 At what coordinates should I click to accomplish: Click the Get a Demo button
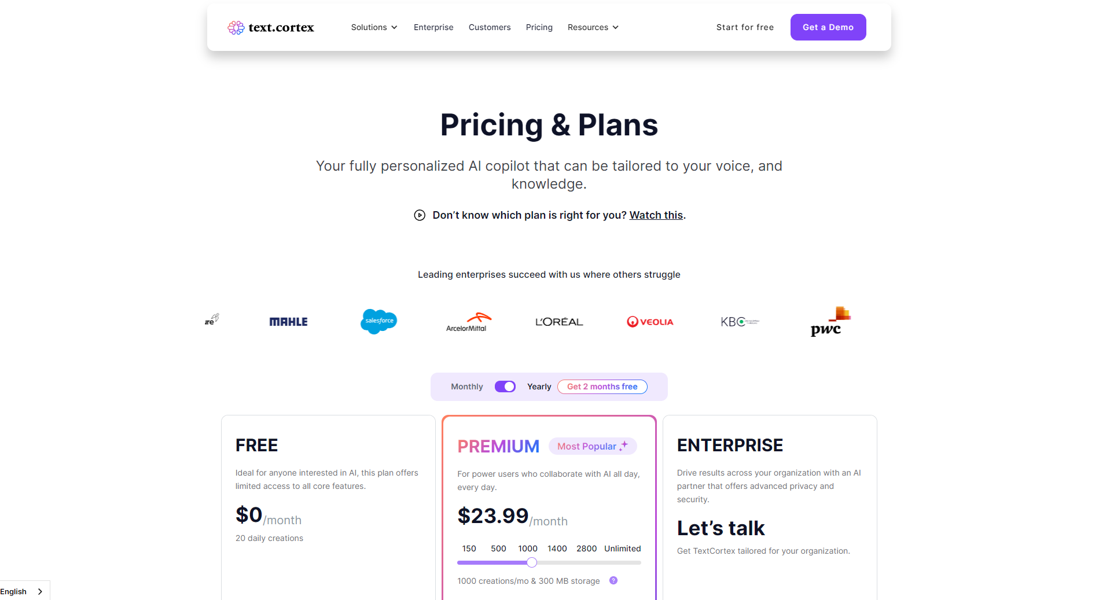(828, 27)
